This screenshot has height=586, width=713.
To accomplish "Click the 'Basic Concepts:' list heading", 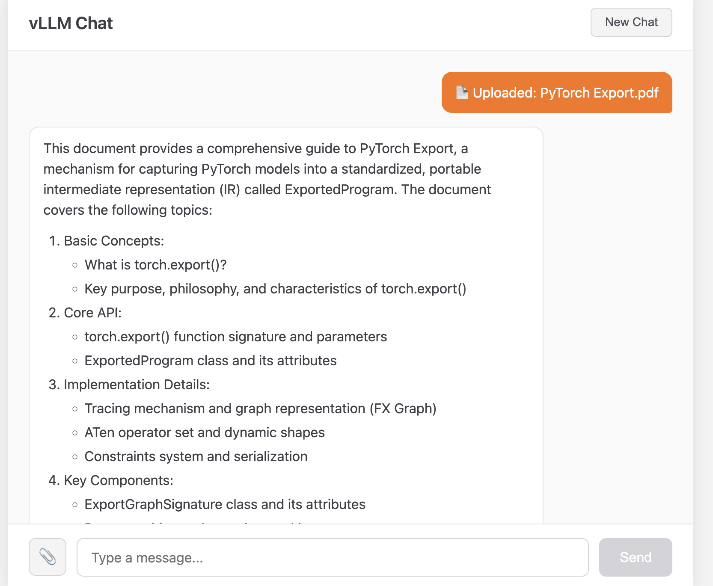I will pos(114,241).
